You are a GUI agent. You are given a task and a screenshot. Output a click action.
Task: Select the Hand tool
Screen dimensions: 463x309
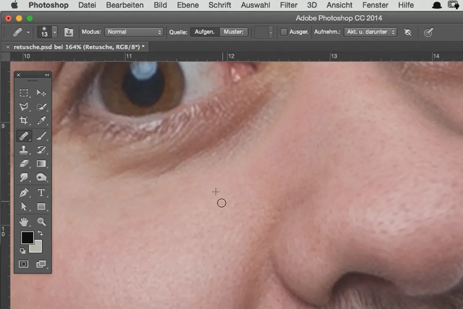point(24,222)
